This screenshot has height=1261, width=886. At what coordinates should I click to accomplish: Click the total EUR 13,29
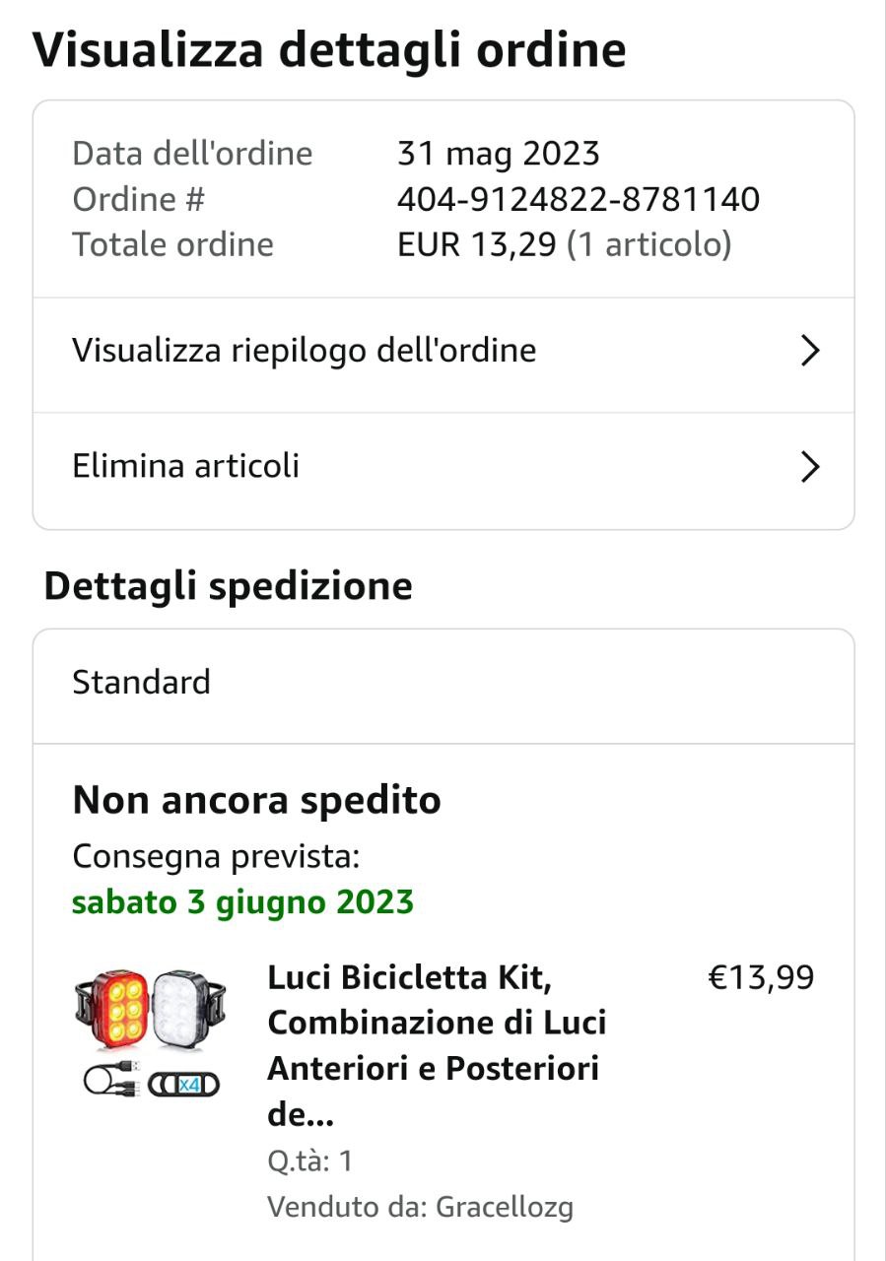477,245
